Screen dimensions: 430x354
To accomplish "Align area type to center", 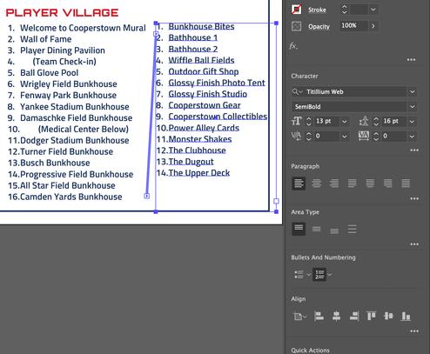I will [317, 229].
